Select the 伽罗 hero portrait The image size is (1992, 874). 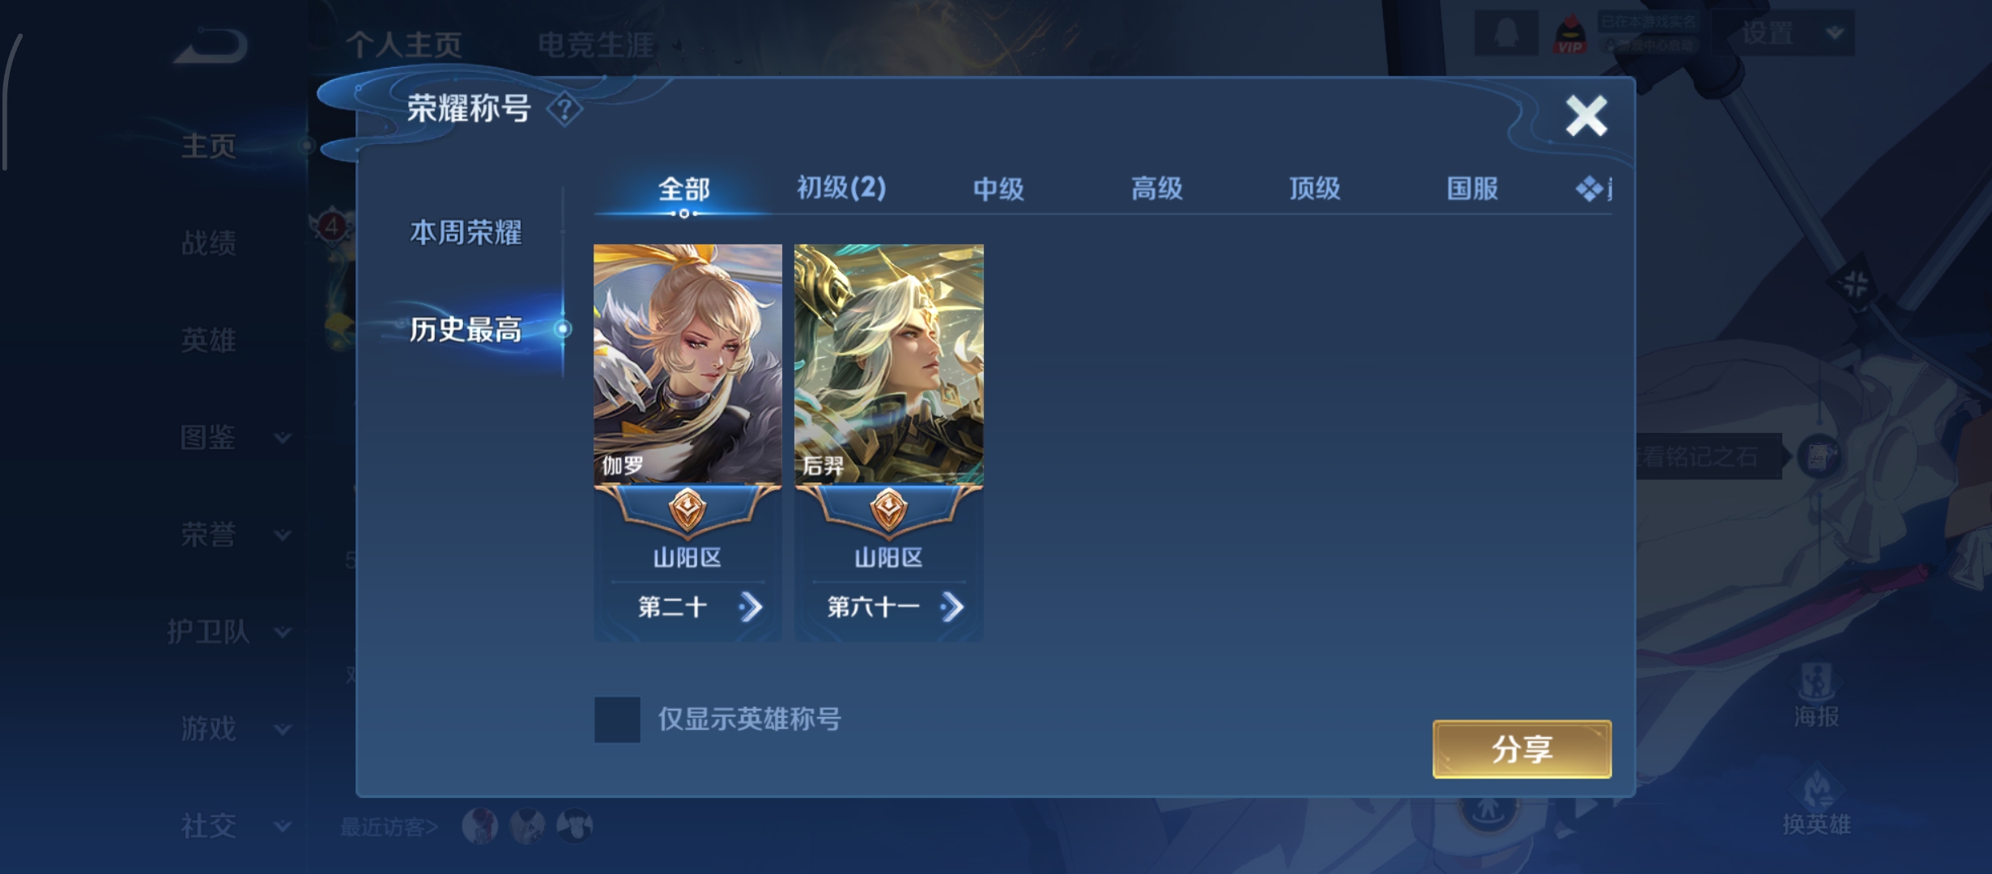(687, 364)
